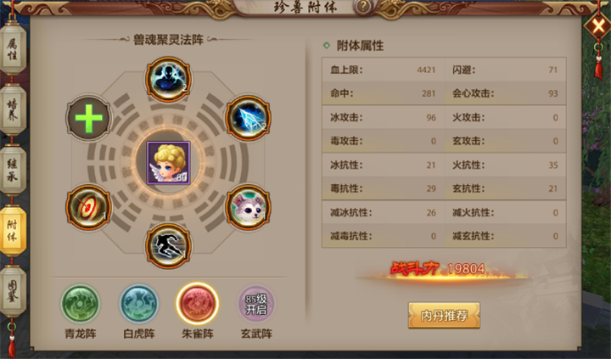Viewport: 611px width, 359px height.
Task: Click the 内丹推荐 button
Action: pos(444,316)
